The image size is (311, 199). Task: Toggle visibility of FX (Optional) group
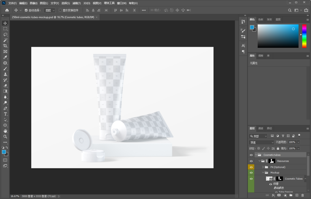tap(251, 167)
